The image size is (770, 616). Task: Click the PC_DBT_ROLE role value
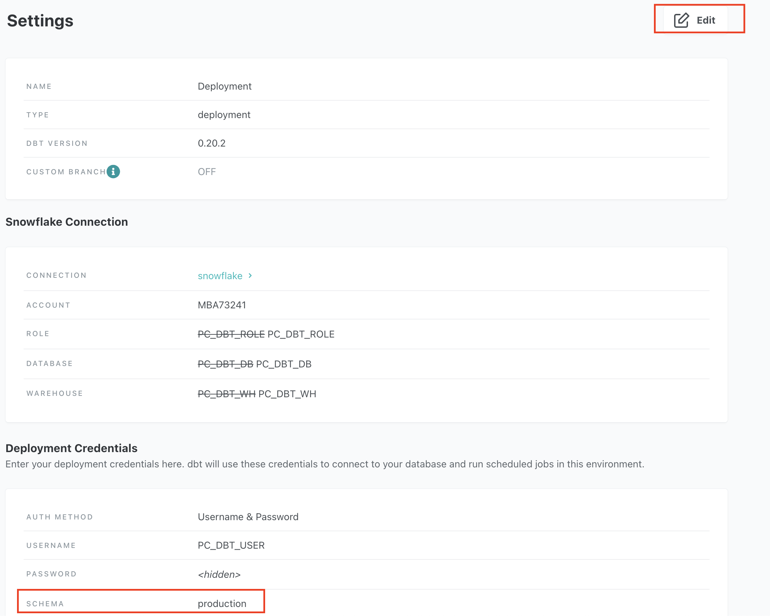[301, 334]
